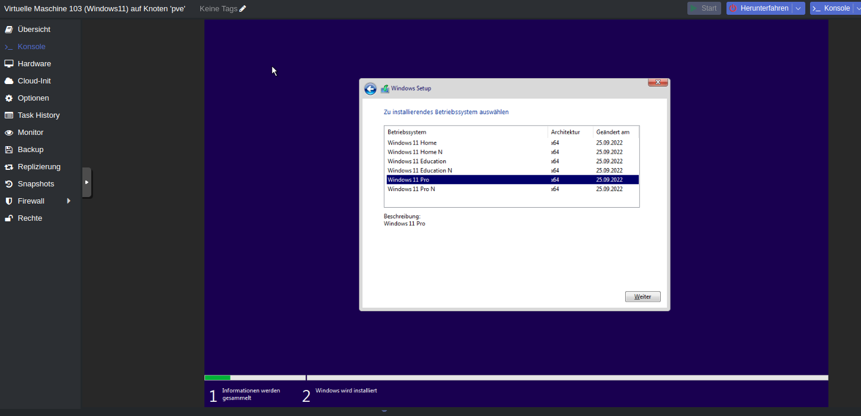The width and height of the screenshot is (861, 416).
Task: Select the Windows 11 Home N row
Action: [513, 152]
